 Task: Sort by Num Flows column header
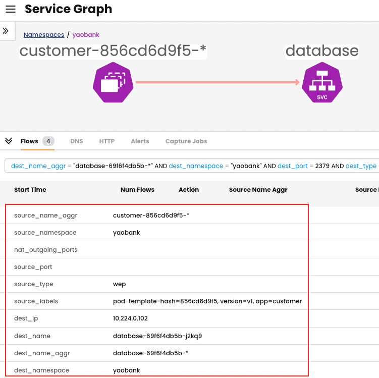coord(138,190)
